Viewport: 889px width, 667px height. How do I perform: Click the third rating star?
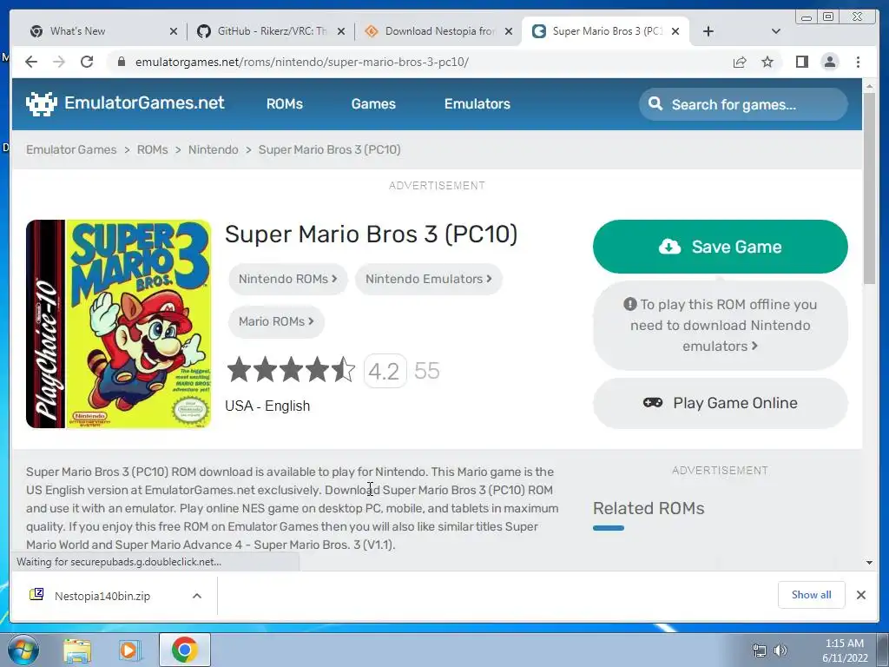[x=291, y=370]
